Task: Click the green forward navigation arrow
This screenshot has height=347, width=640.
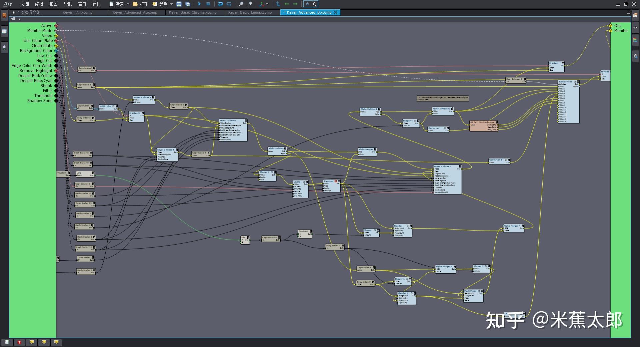Action: [x=295, y=4]
